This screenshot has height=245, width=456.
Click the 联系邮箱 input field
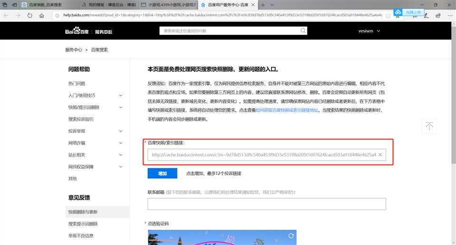(266, 204)
